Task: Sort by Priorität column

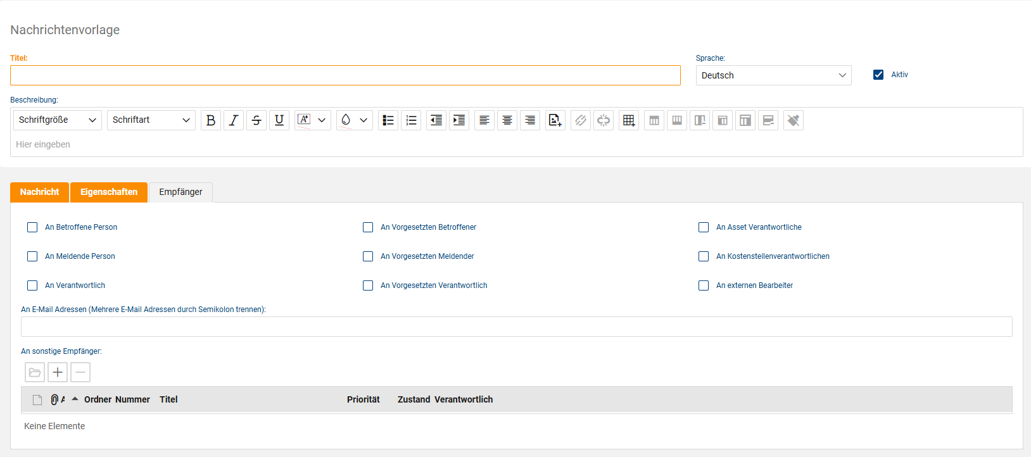Action: pyautogui.click(x=364, y=399)
